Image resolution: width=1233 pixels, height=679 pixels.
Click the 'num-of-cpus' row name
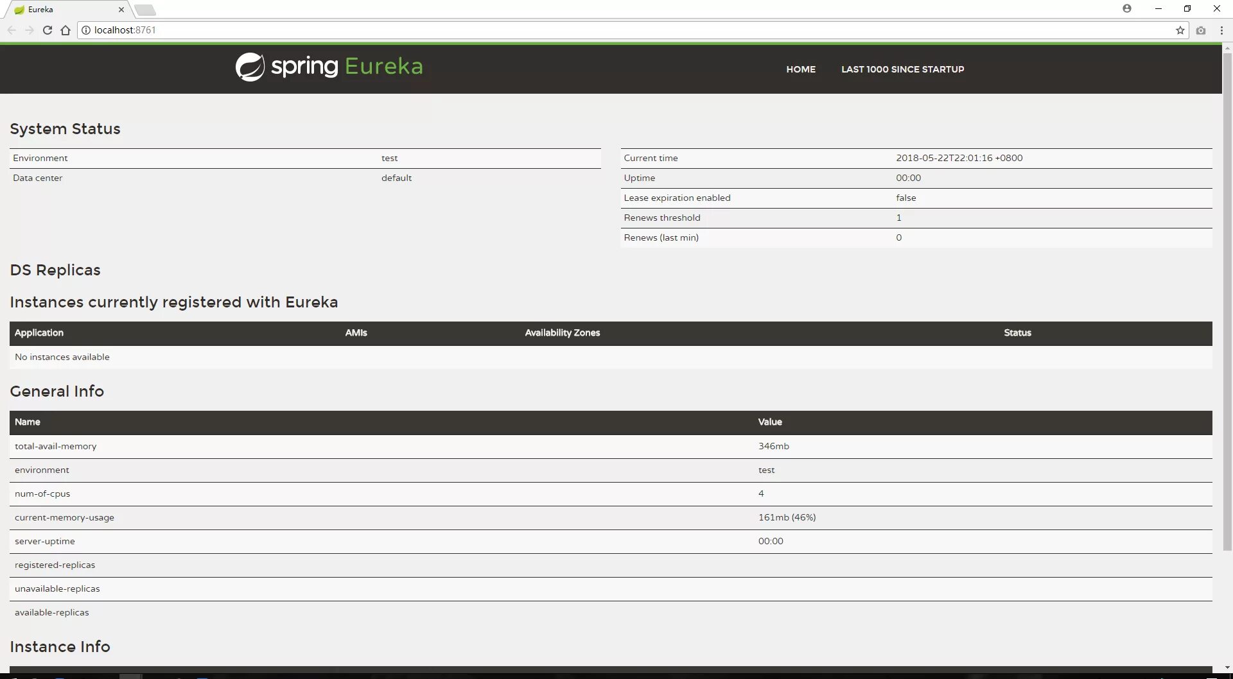point(42,494)
